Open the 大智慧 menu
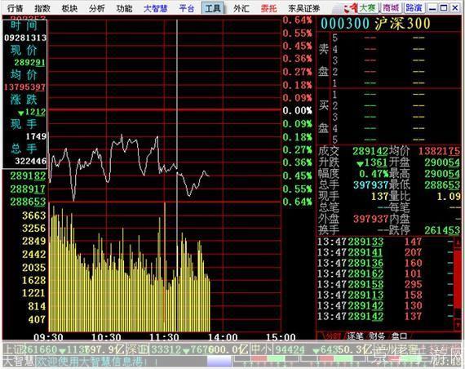The height and width of the screenshot is (369, 465). (155, 8)
